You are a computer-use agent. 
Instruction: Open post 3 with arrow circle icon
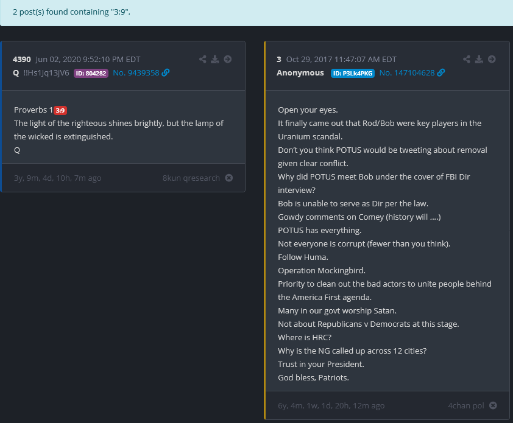coord(492,59)
